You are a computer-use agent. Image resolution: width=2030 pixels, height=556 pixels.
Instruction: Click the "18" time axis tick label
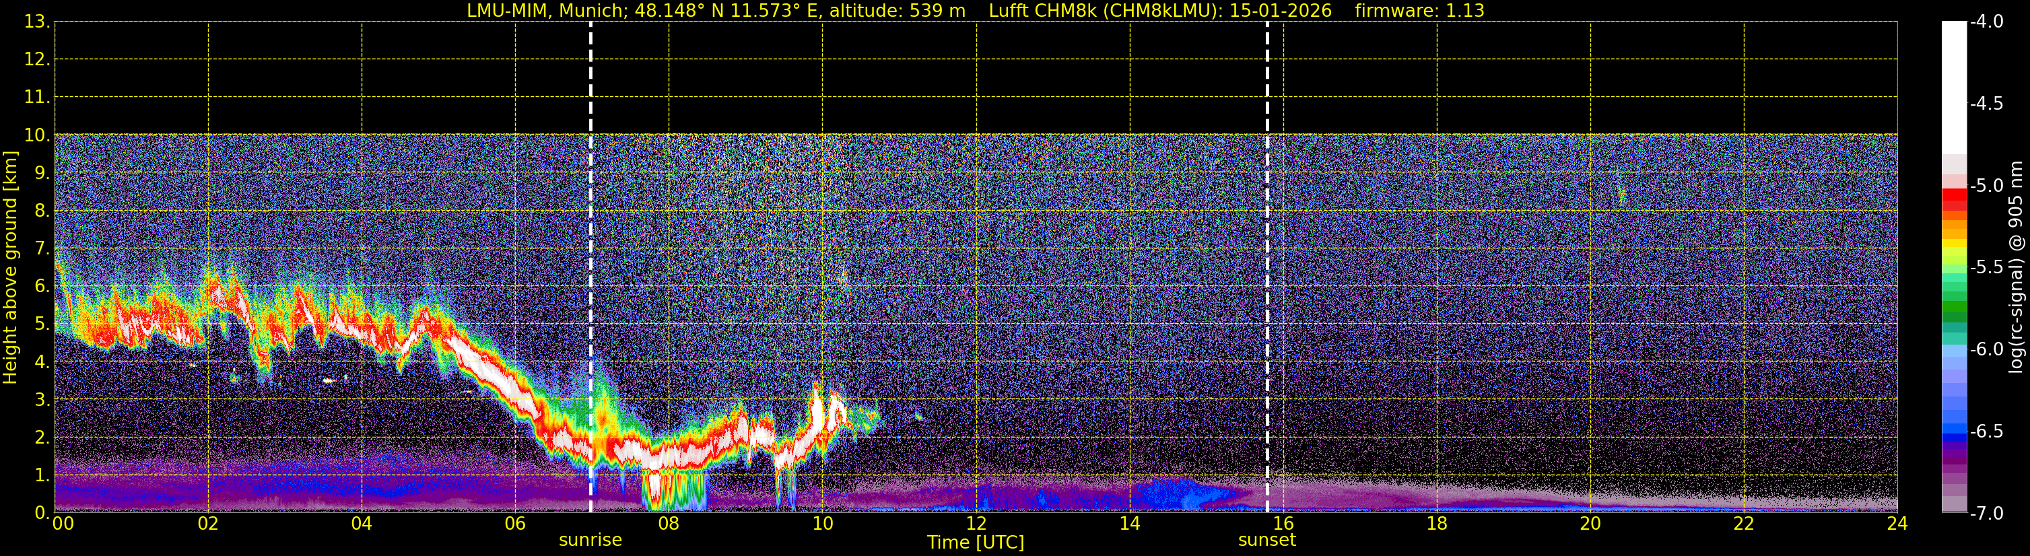click(1437, 524)
